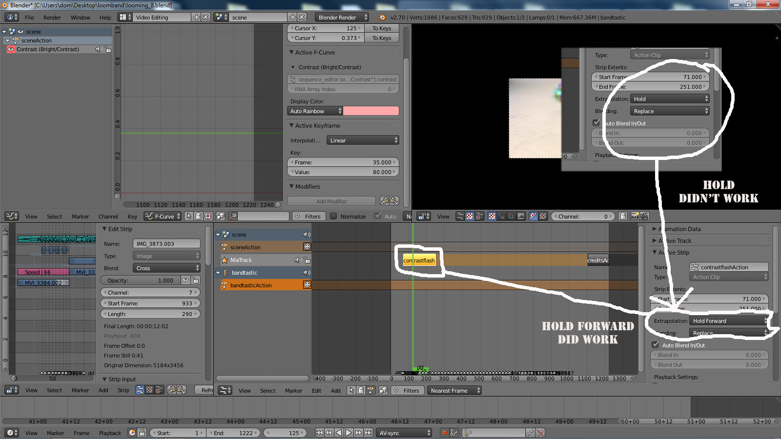
Task: Open the Cross blend dropdown
Action: point(166,268)
